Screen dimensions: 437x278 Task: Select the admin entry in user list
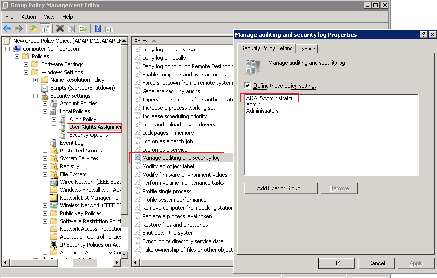click(253, 104)
